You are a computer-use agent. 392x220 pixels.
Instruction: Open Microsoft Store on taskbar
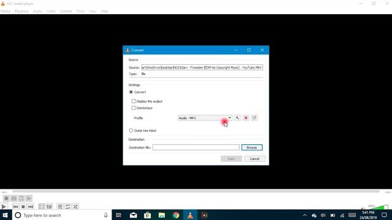pyautogui.click(x=148, y=215)
